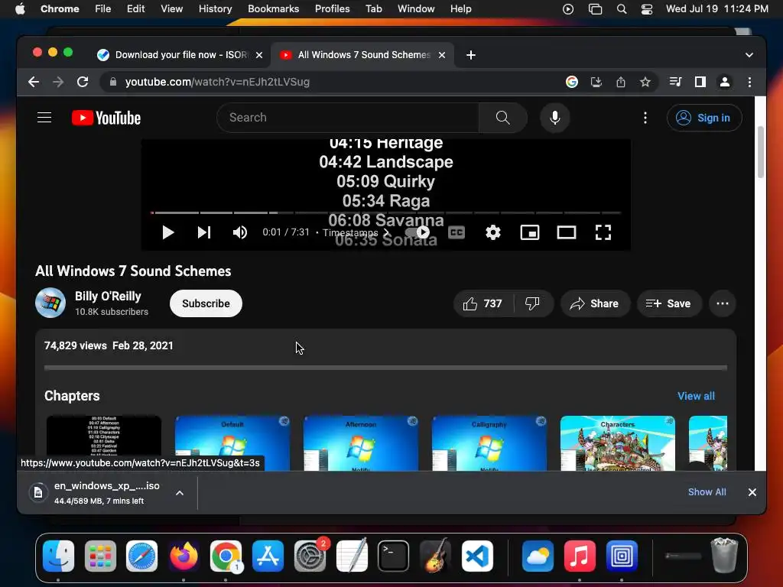Like the video with 737 likes

[483, 303]
